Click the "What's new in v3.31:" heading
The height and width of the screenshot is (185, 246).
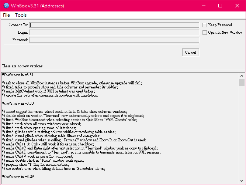18,75
